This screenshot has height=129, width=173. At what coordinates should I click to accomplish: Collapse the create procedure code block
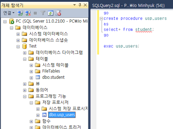[101, 19]
